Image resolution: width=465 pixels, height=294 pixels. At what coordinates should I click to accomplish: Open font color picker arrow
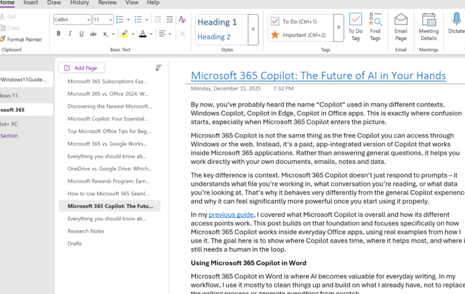151,34
